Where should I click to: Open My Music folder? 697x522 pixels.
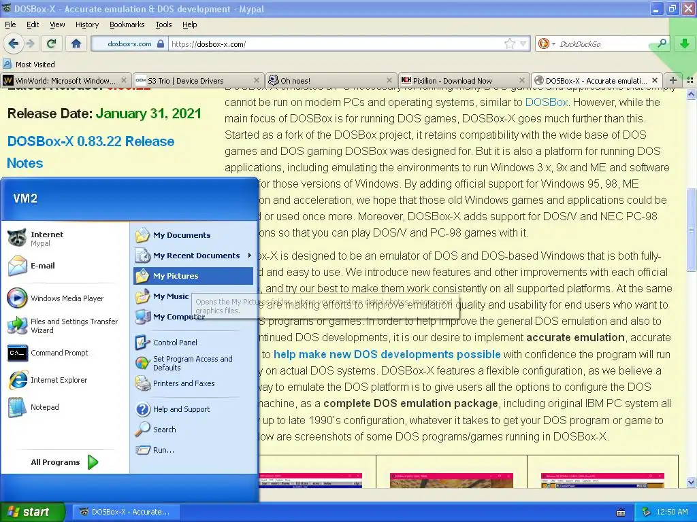193,296
